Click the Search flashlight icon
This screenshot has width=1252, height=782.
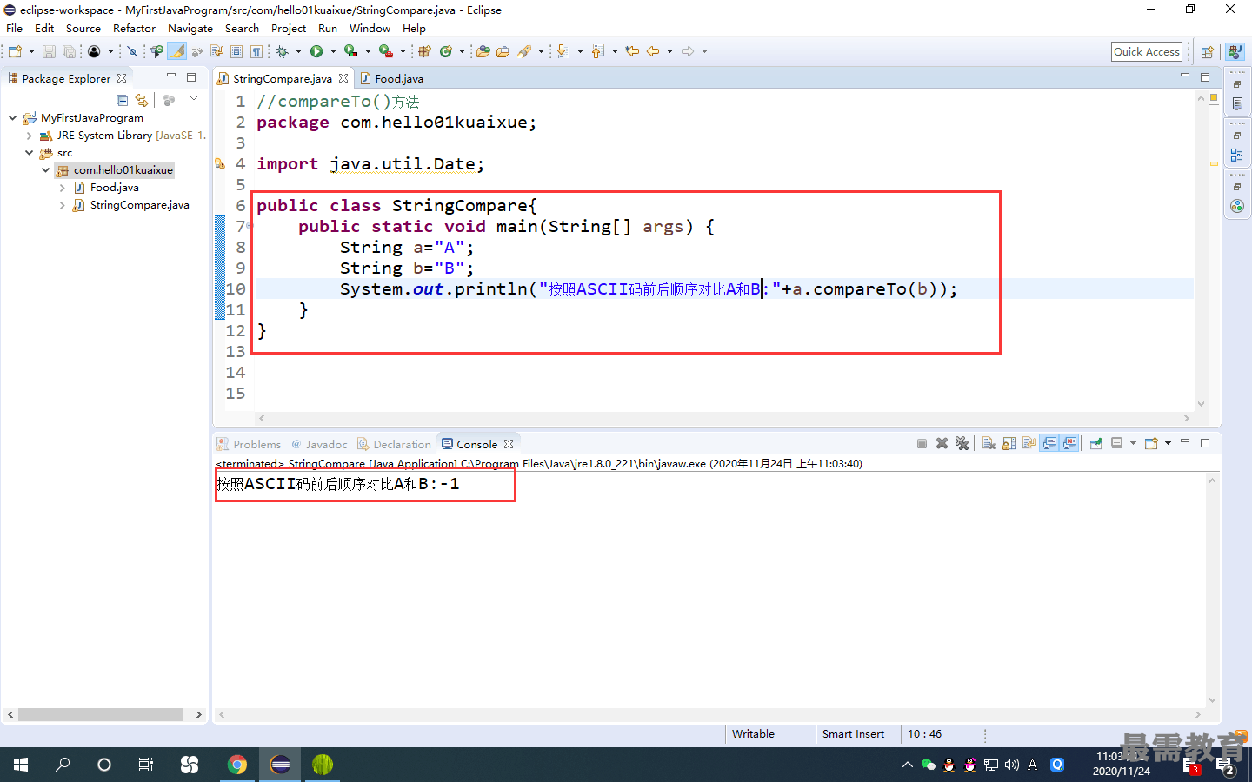point(523,51)
